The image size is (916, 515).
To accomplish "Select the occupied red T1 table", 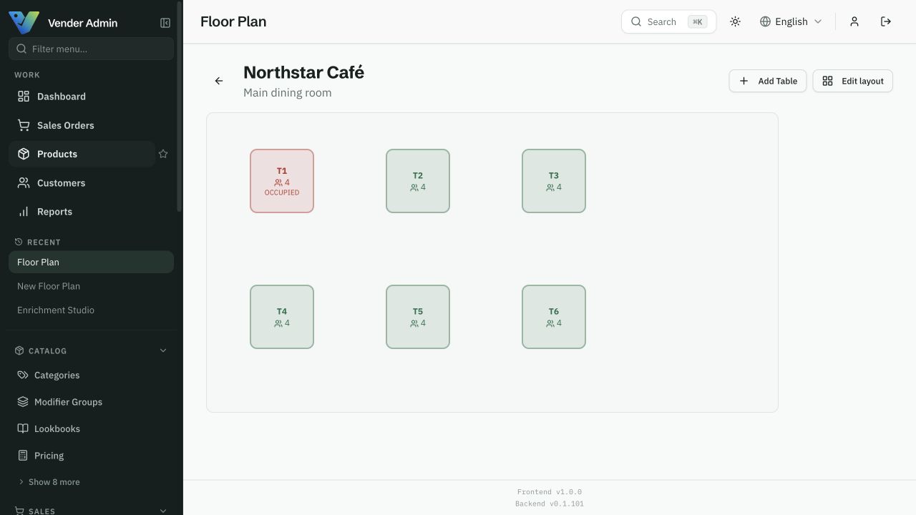I will point(282,181).
